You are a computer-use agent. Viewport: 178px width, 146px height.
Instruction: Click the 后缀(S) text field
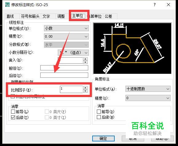click(64, 75)
